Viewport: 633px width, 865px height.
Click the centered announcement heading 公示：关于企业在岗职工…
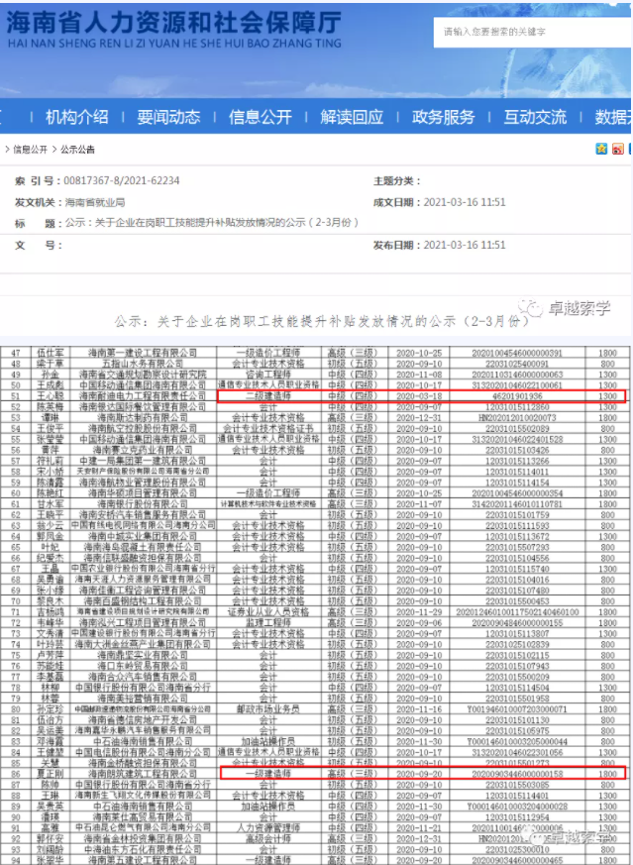322,321
